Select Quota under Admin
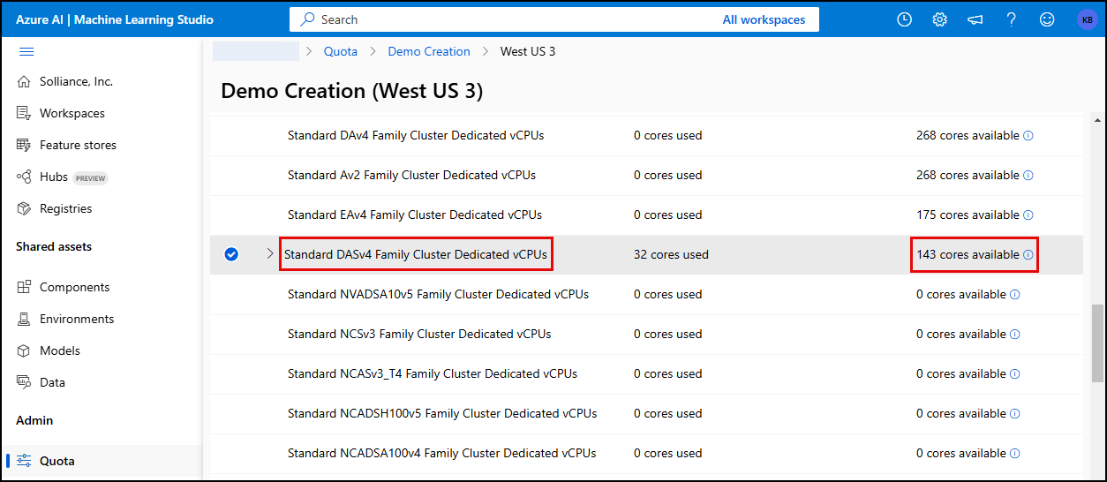 57,461
